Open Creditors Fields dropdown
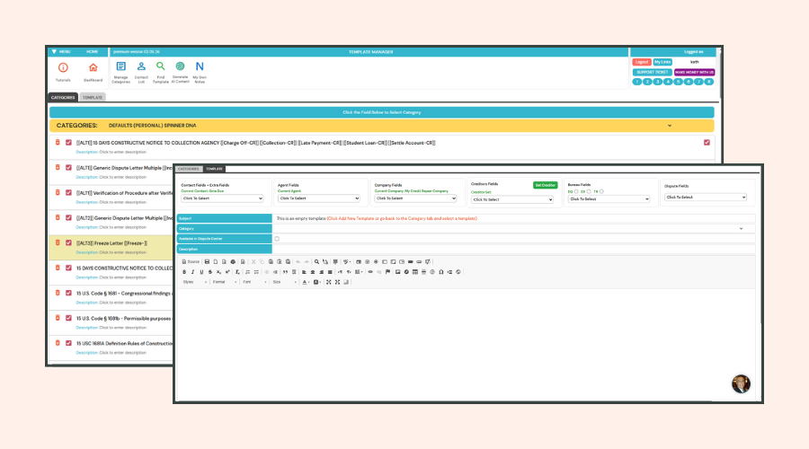The image size is (809, 449). [511, 199]
